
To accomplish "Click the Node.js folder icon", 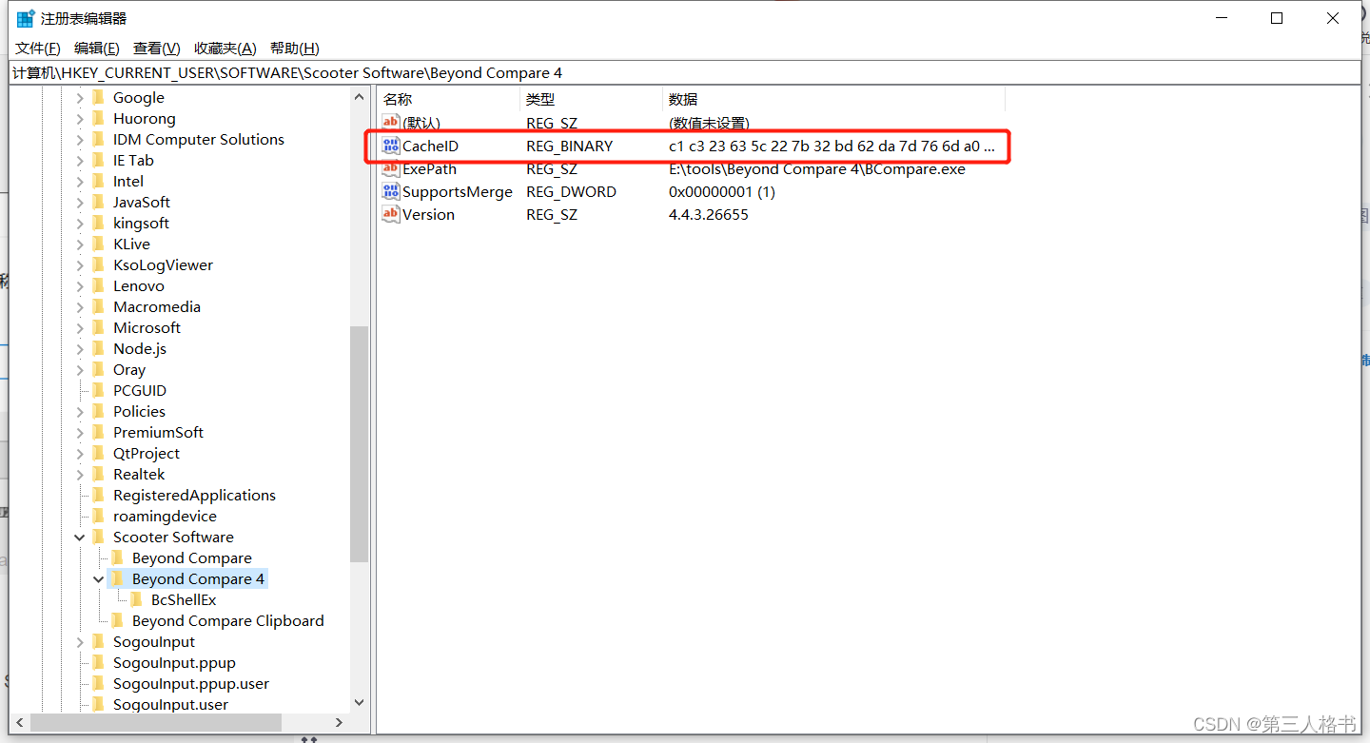I will [x=99, y=348].
